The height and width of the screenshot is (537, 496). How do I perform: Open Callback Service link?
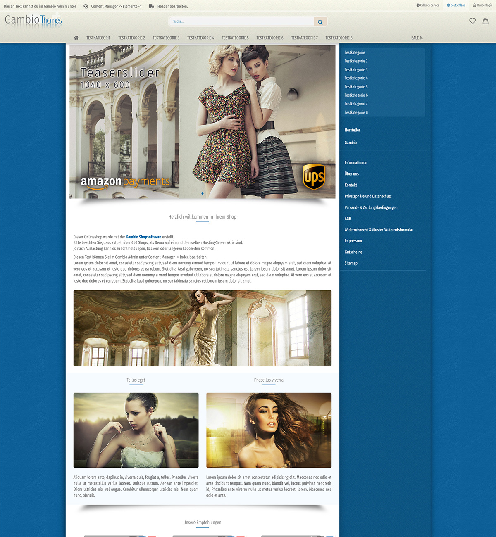coord(428,5)
